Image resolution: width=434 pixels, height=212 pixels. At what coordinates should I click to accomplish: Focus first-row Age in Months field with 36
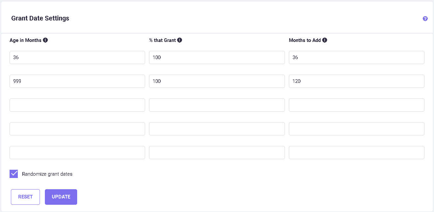coord(77,57)
